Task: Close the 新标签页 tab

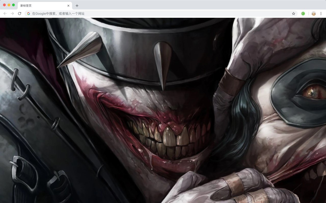Action: point(68,6)
